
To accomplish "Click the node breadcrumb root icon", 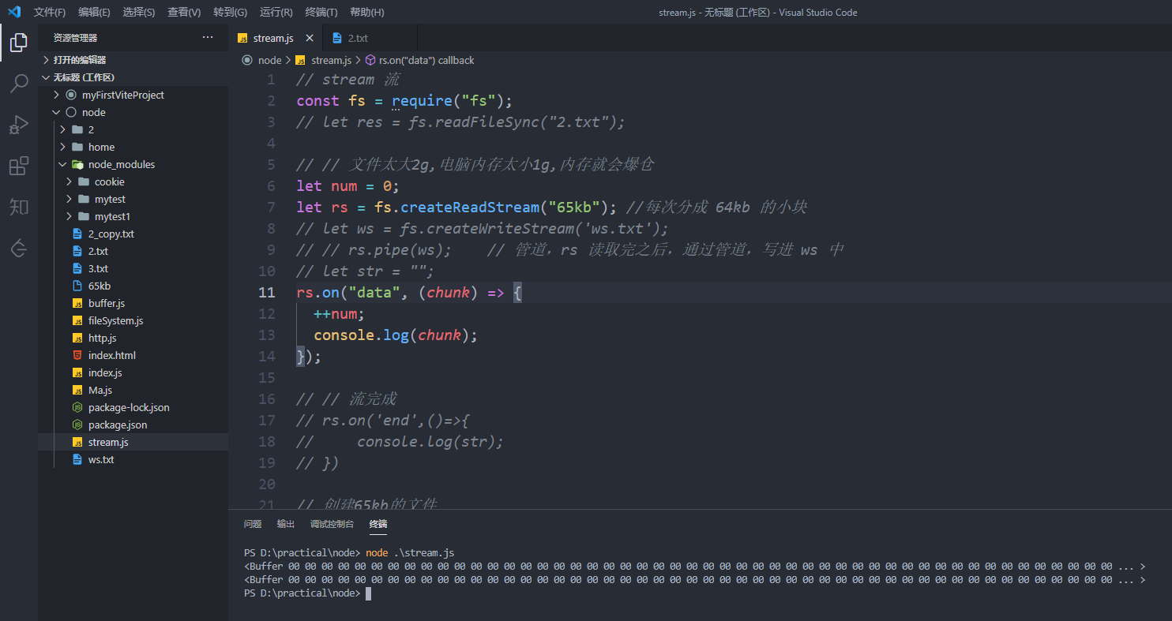I will tap(247, 60).
